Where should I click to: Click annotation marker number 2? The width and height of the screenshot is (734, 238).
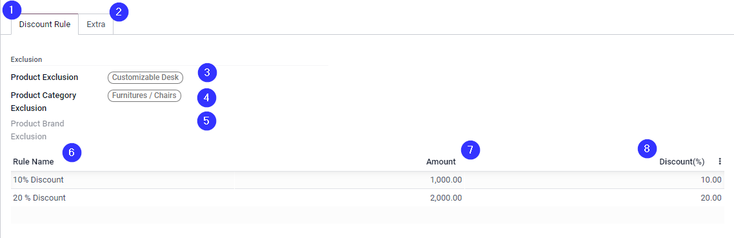(x=119, y=12)
